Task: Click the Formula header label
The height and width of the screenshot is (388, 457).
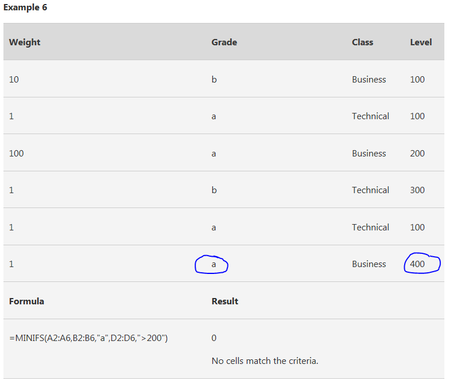Action: click(26, 301)
